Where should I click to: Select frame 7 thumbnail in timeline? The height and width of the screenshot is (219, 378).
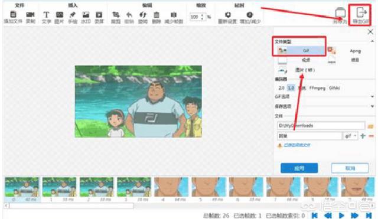point(283,187)
